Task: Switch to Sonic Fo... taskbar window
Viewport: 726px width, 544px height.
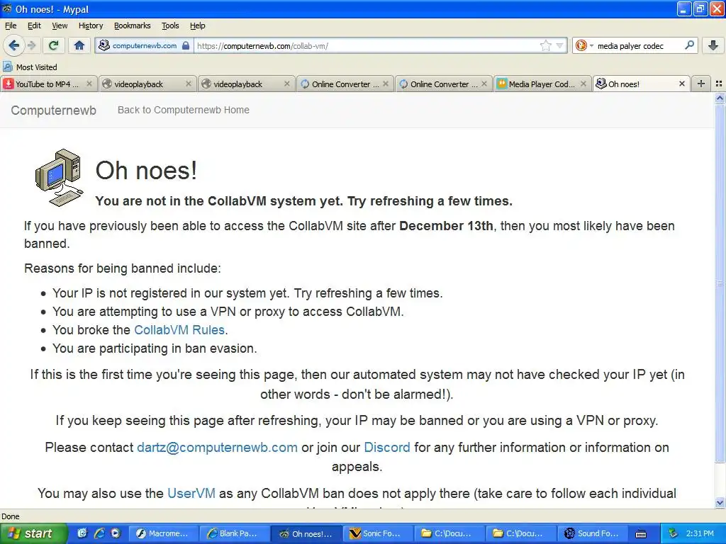Action: tap(377, 533)
